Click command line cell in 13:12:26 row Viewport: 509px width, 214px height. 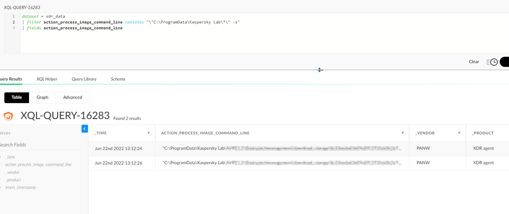(x=282, y=163)
